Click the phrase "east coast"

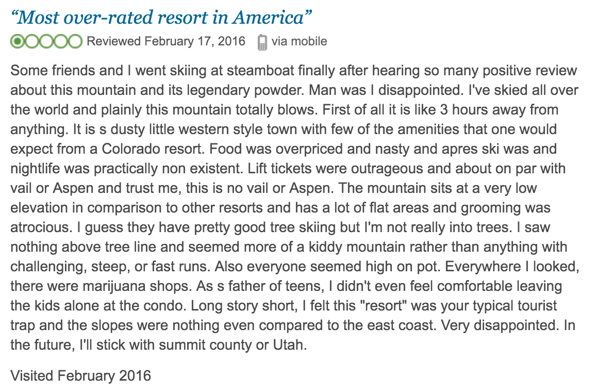402,325
